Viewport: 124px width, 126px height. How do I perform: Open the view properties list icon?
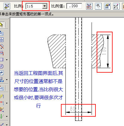pyautogui.click(x=107, y=6)
